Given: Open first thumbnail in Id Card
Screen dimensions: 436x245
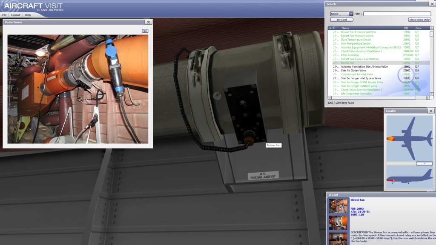Looking at the screenshot, I should tap(338, 206).
